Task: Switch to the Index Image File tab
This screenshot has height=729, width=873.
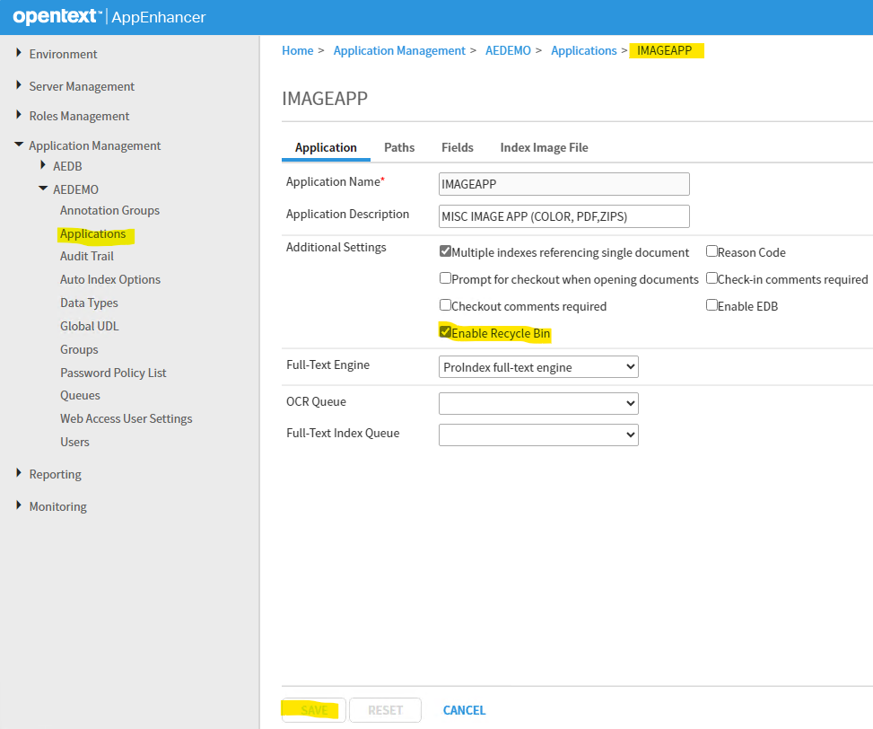Action: pyautogui.click(x=544, y=147)
